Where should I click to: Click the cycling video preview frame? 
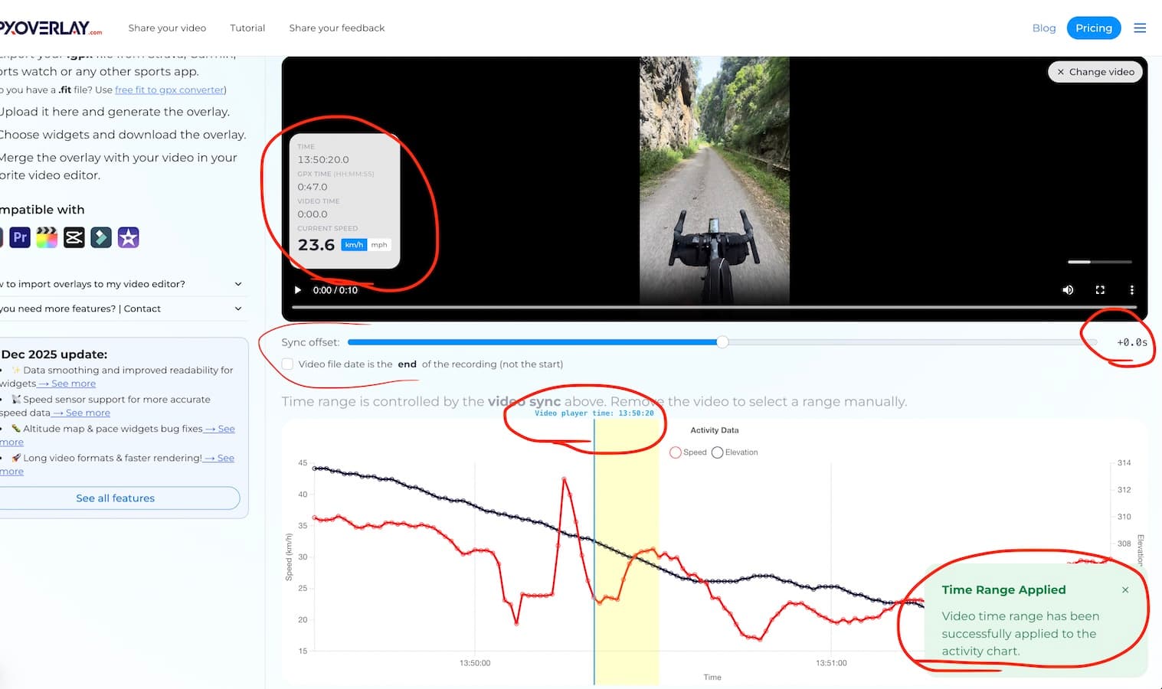714,180
